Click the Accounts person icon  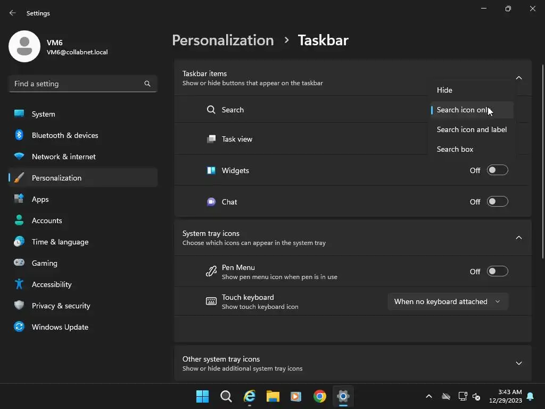pyautogui.click(x=19, y=220)
